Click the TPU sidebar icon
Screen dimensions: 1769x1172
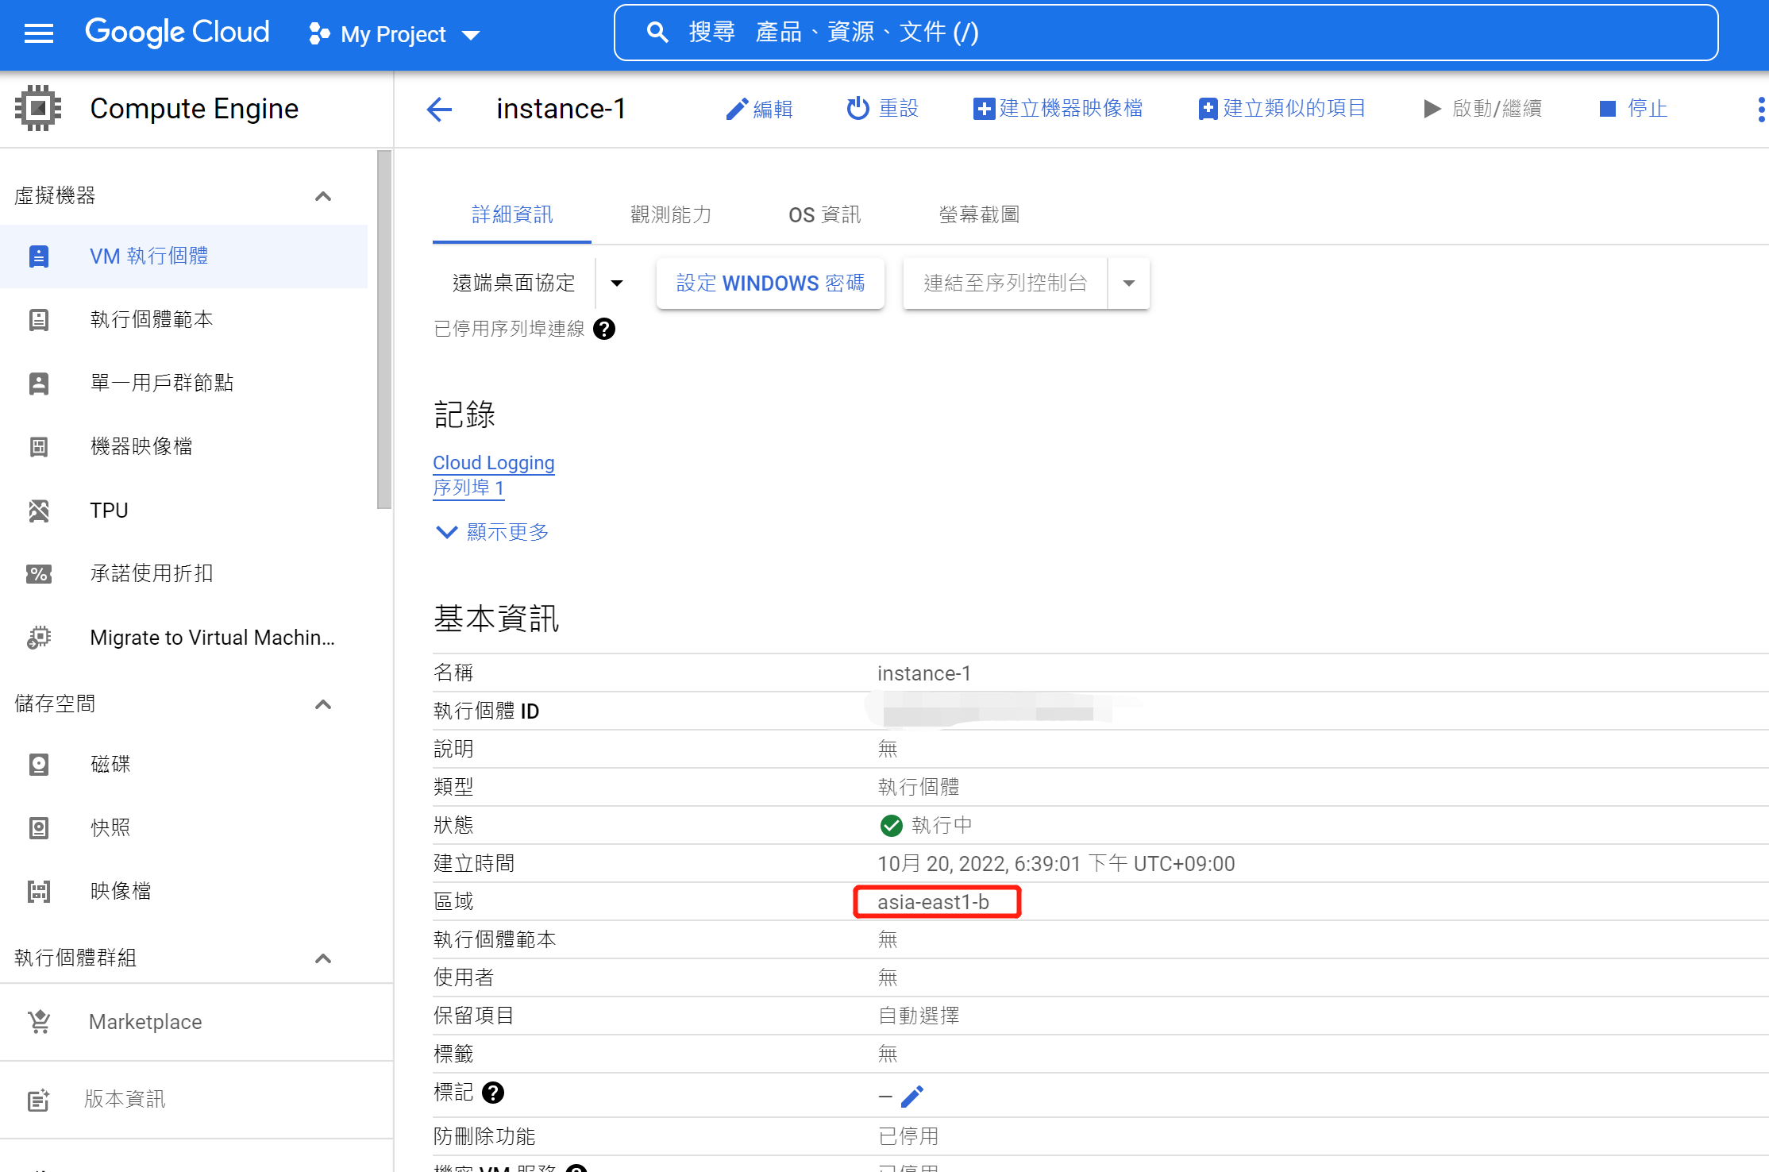pos(39,511)
